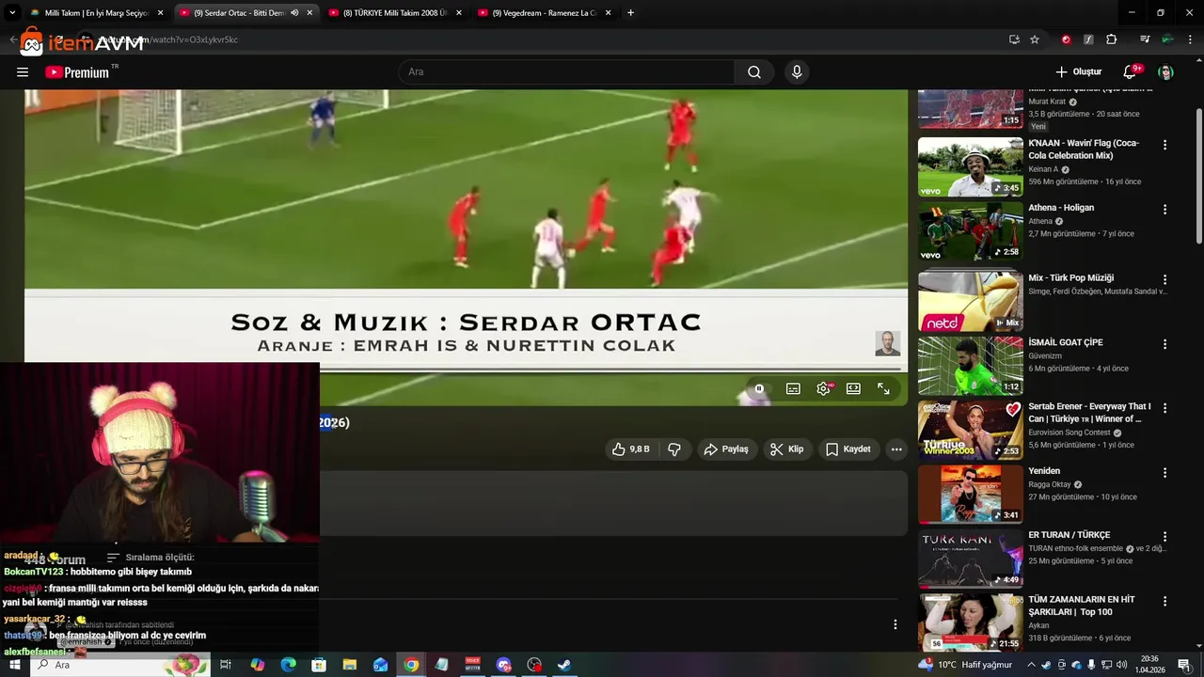
Task: Click the Paylaş share button
Action: [x=726, y=449]
